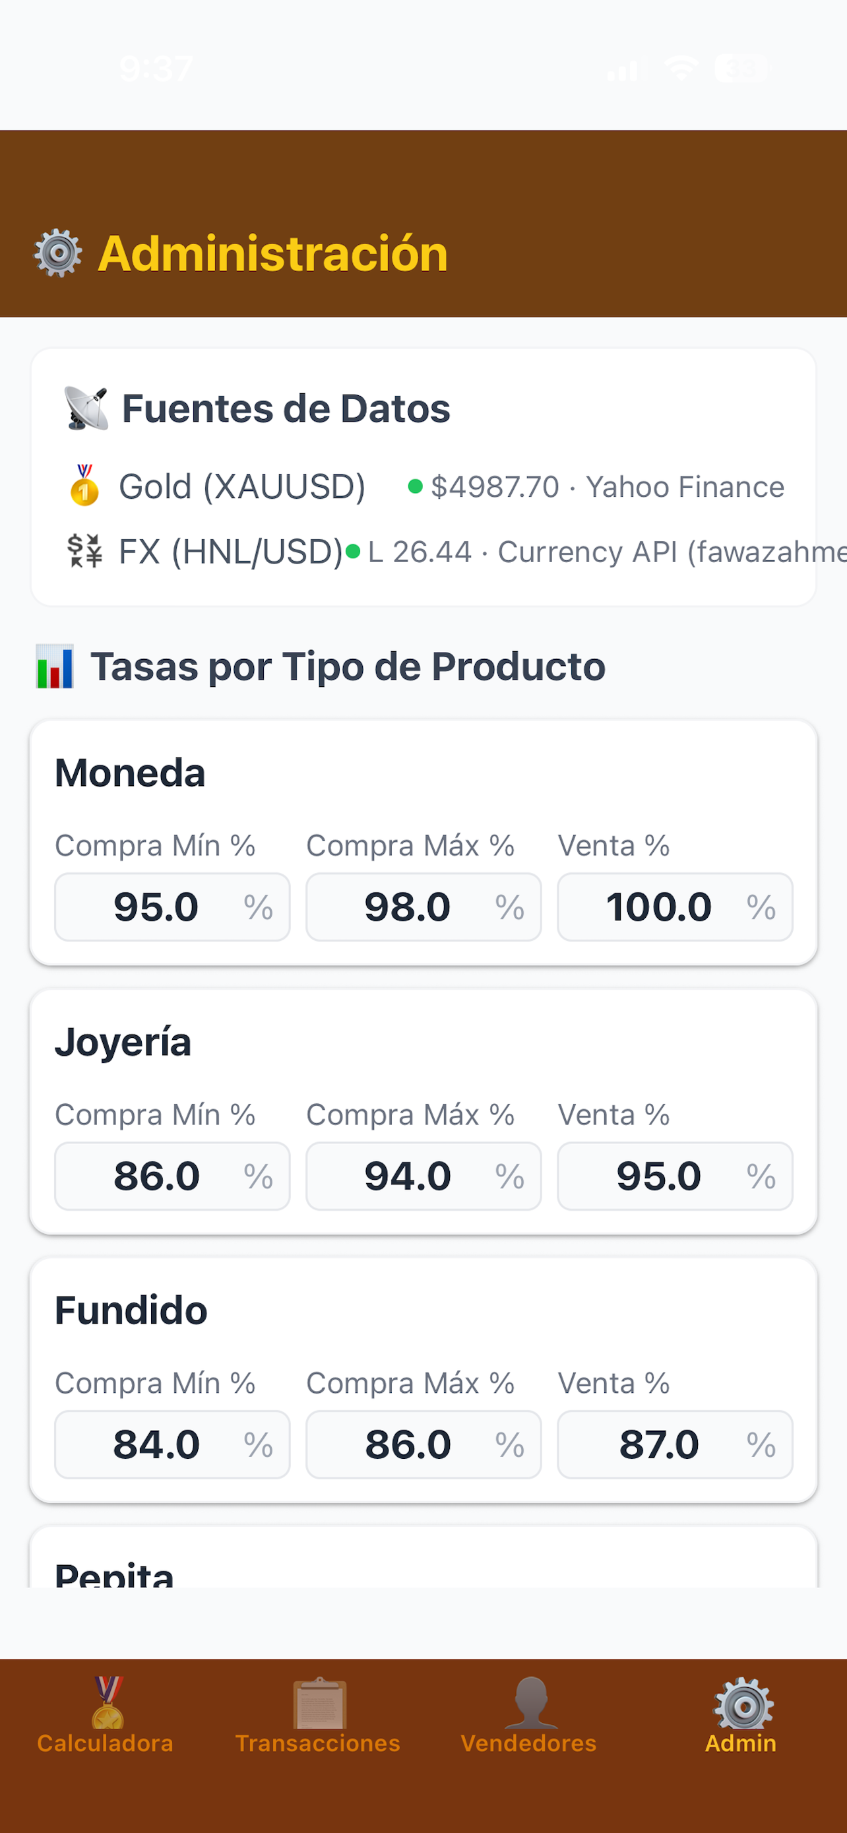
Task: Edit Moneda Compra Máx % field
Action: tap(424, 907)
